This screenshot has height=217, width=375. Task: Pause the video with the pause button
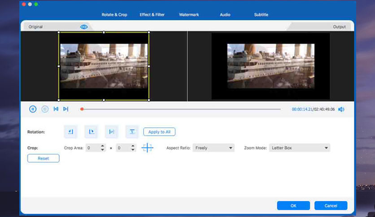33,109
